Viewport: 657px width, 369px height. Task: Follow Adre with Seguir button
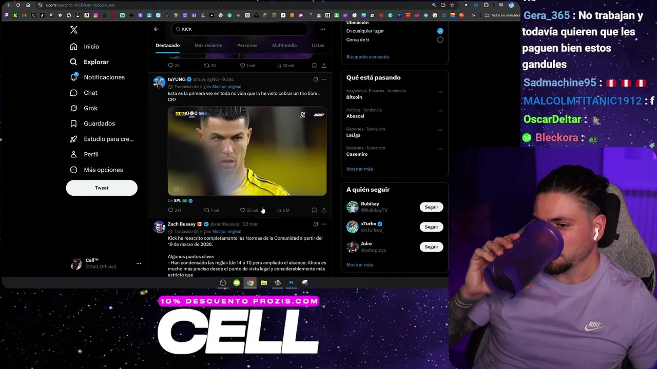pos(431,247)
